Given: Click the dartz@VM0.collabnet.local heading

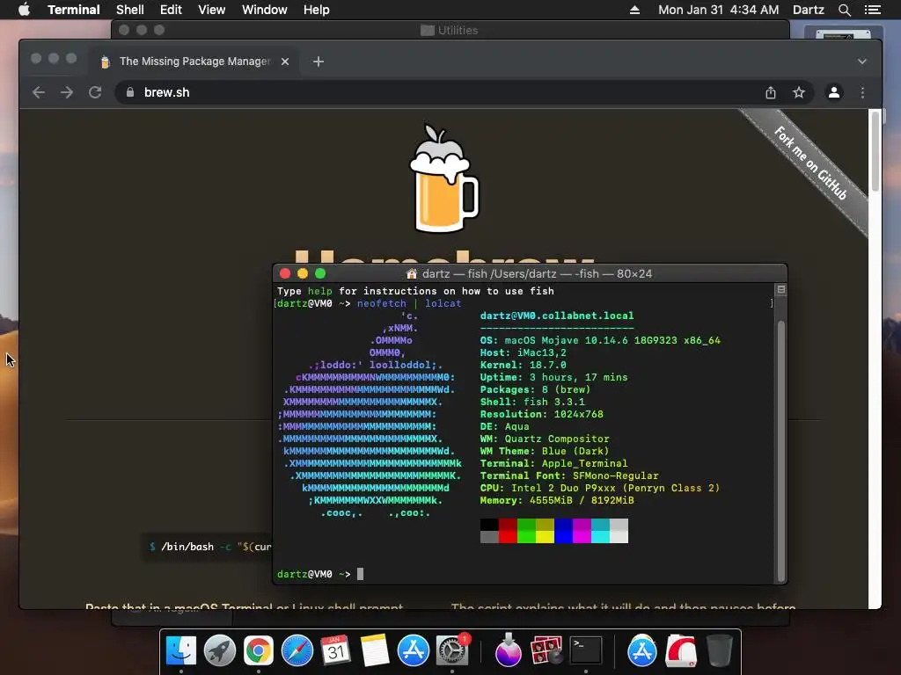Looking at the screenshot, I should point(557,316).
